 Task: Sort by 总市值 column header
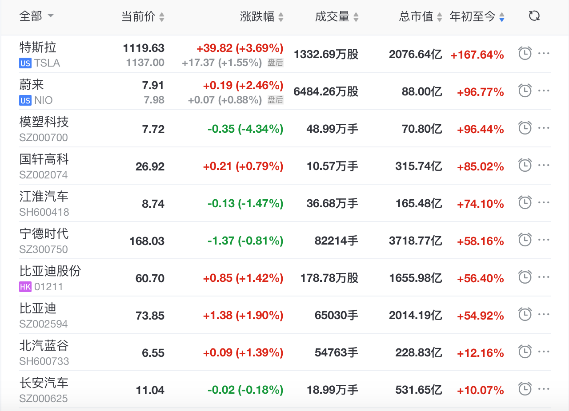420,17
